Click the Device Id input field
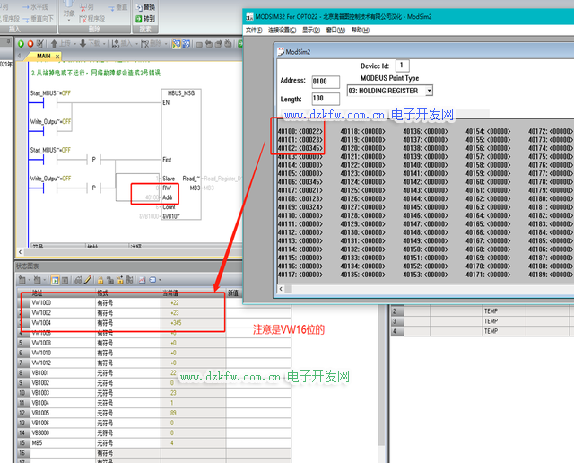The image size is (574, 463). tap(402, 66)
